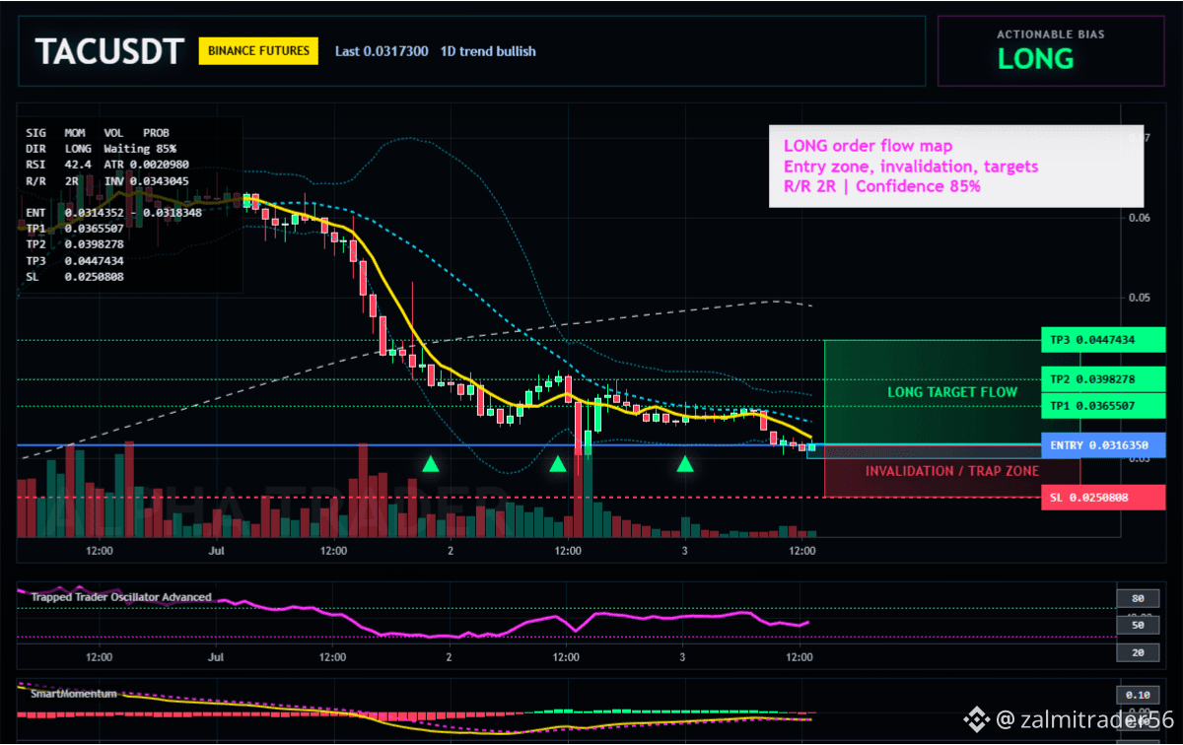The height and width of the screenshot is (745, 1183).
Task: Click the TACUSDT symbol title
Action: (108, 51)
